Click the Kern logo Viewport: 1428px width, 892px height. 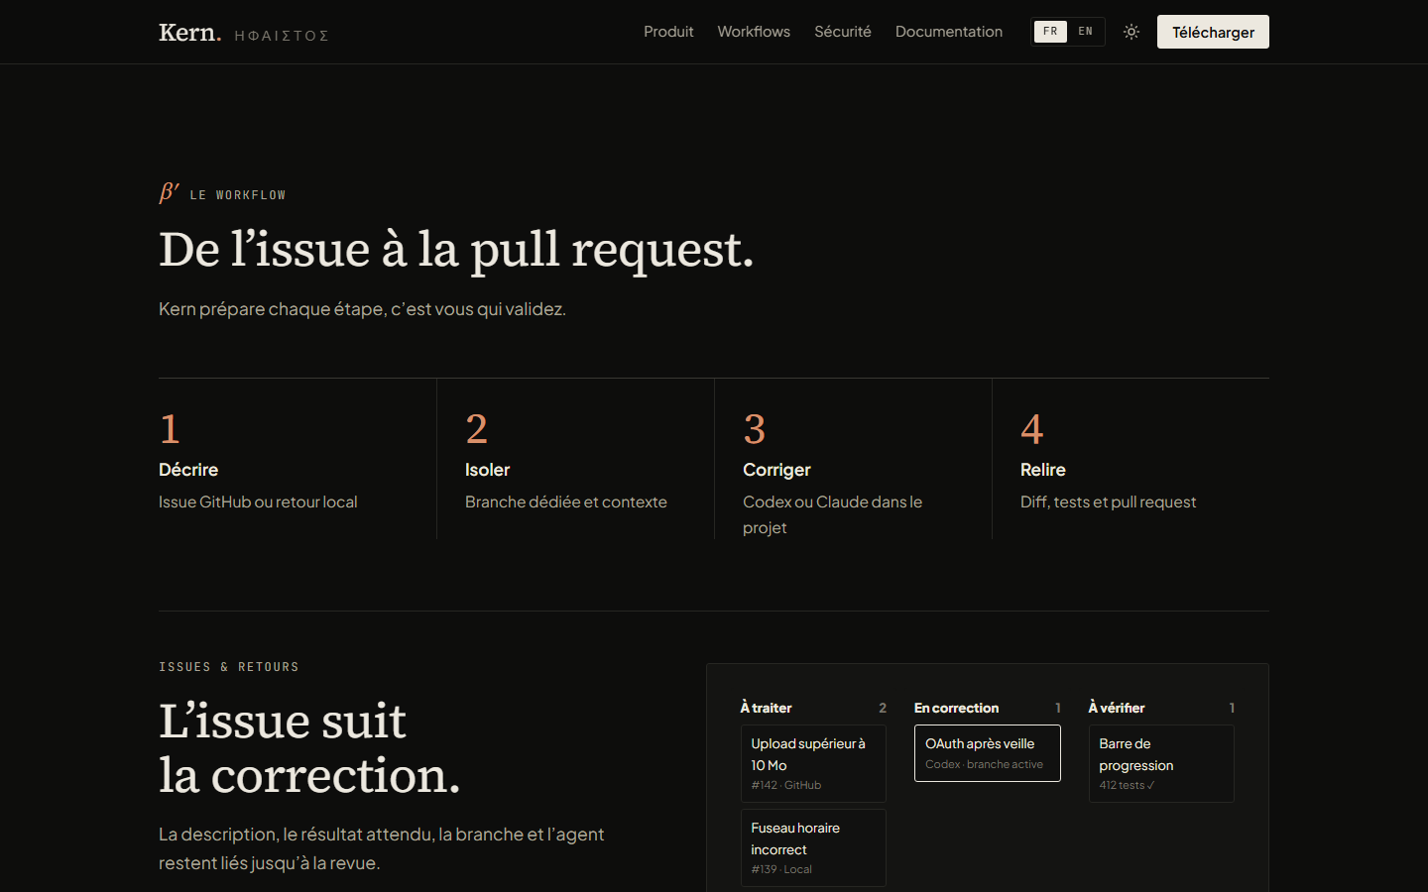point(189,32)
